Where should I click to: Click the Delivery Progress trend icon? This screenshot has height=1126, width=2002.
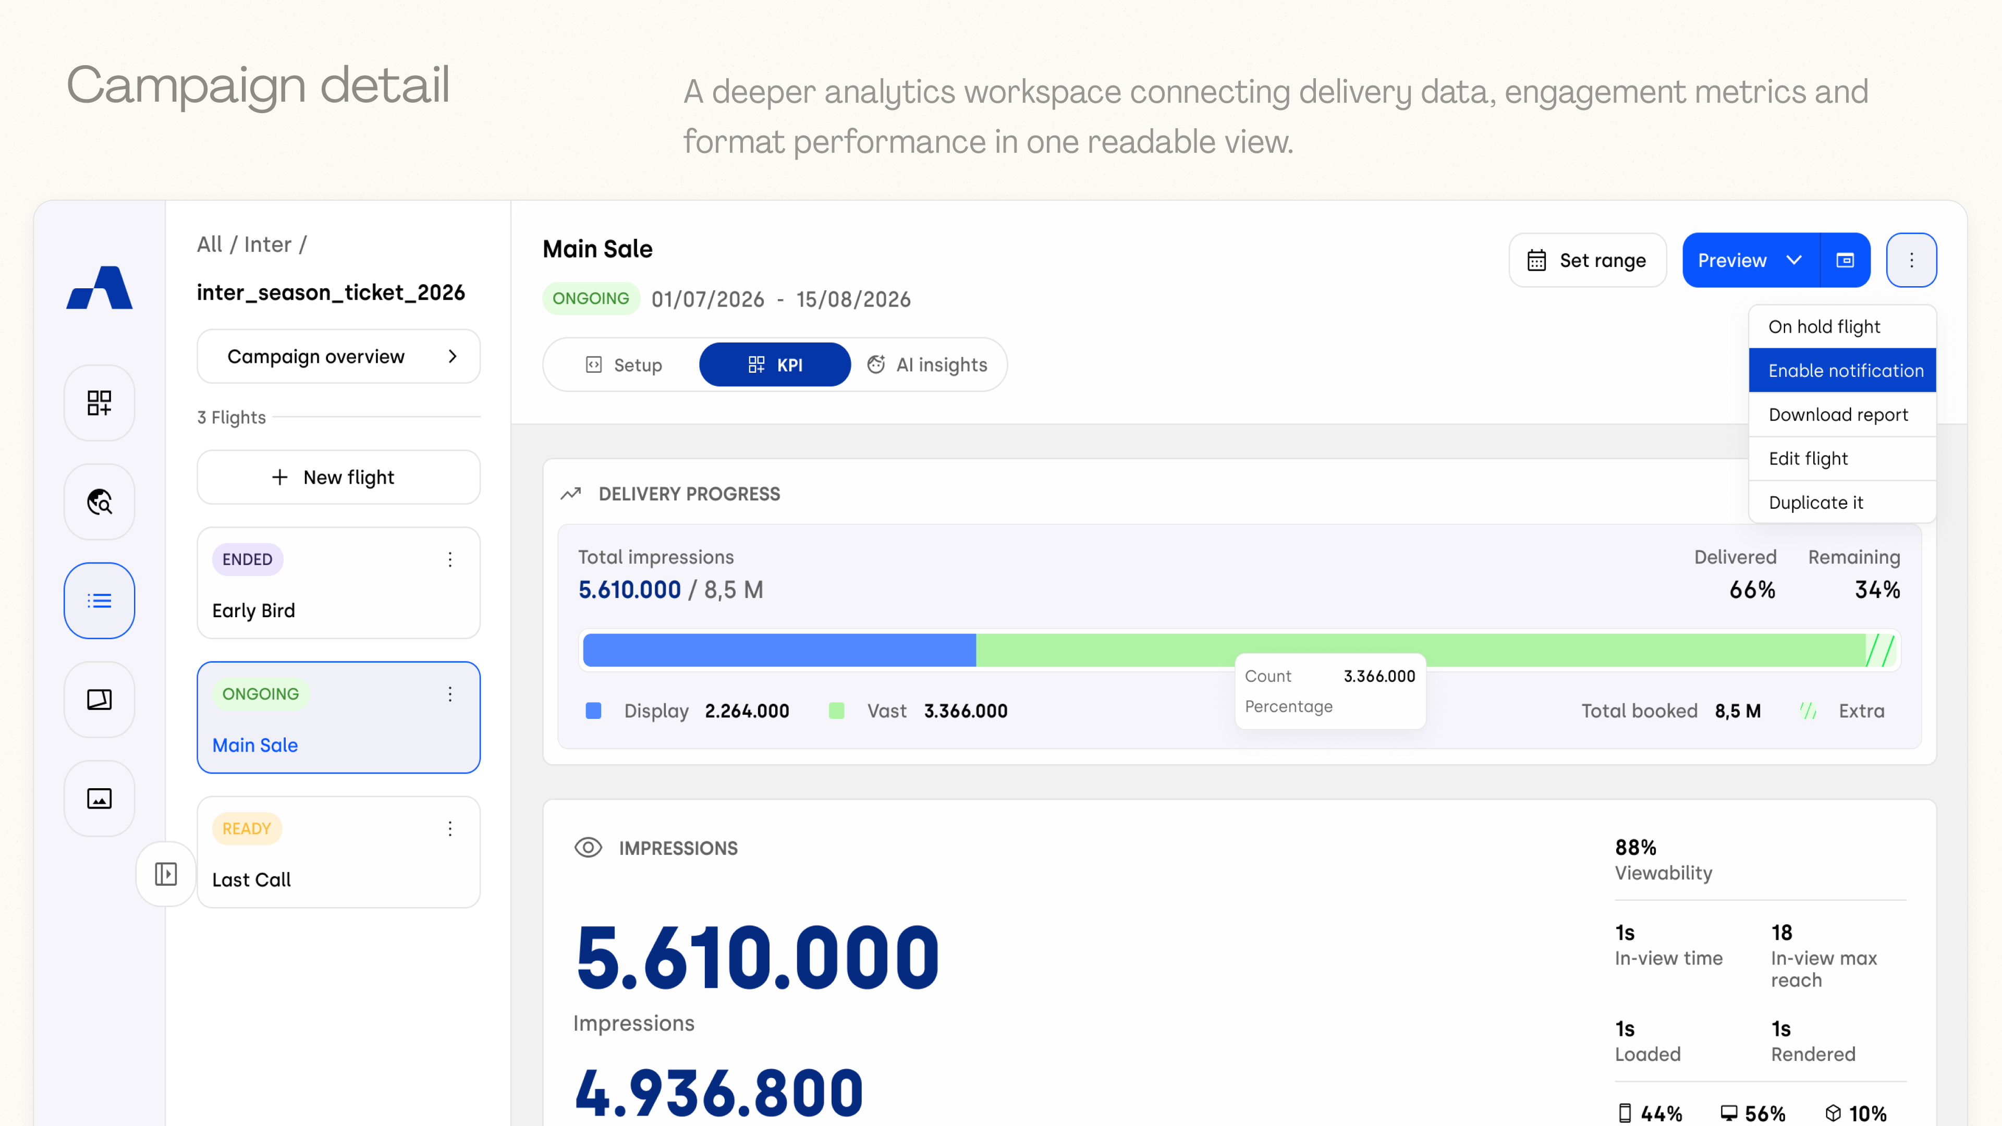point(571,494)
